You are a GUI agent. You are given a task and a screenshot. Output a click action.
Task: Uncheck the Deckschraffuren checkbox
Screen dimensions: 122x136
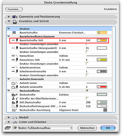87,91
